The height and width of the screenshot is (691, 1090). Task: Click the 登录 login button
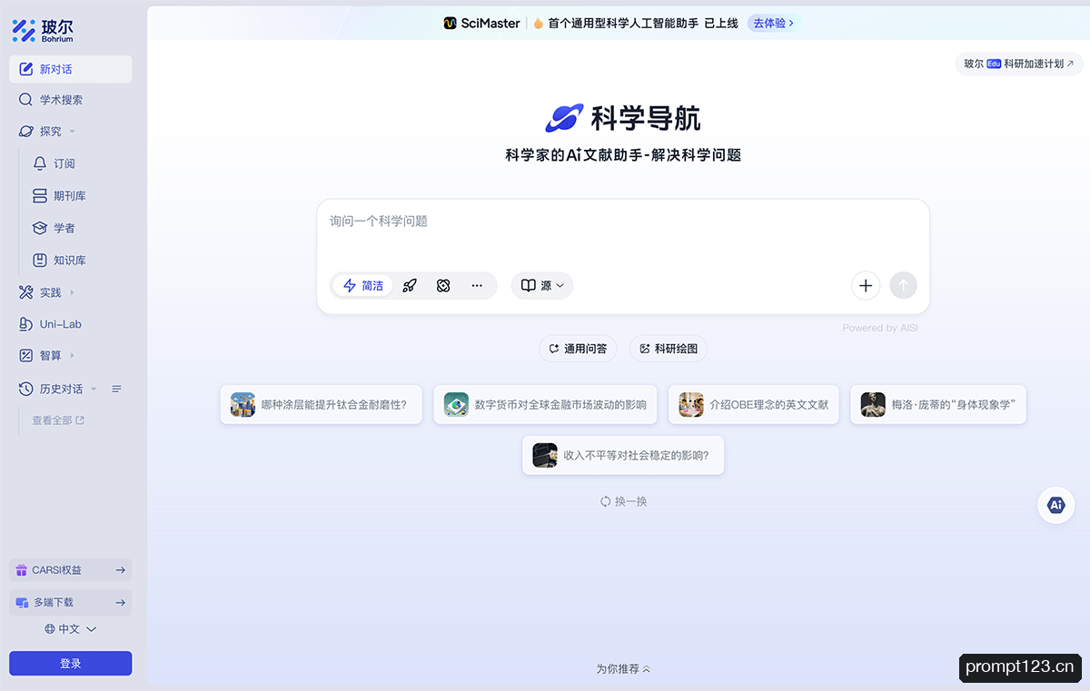71,664
